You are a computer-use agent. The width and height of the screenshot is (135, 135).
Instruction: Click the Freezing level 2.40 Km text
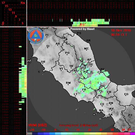pos(78,125)
